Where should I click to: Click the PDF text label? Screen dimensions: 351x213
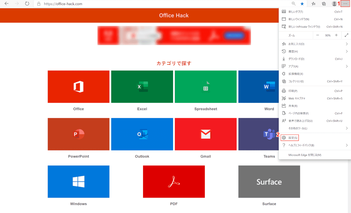[174, 204]
